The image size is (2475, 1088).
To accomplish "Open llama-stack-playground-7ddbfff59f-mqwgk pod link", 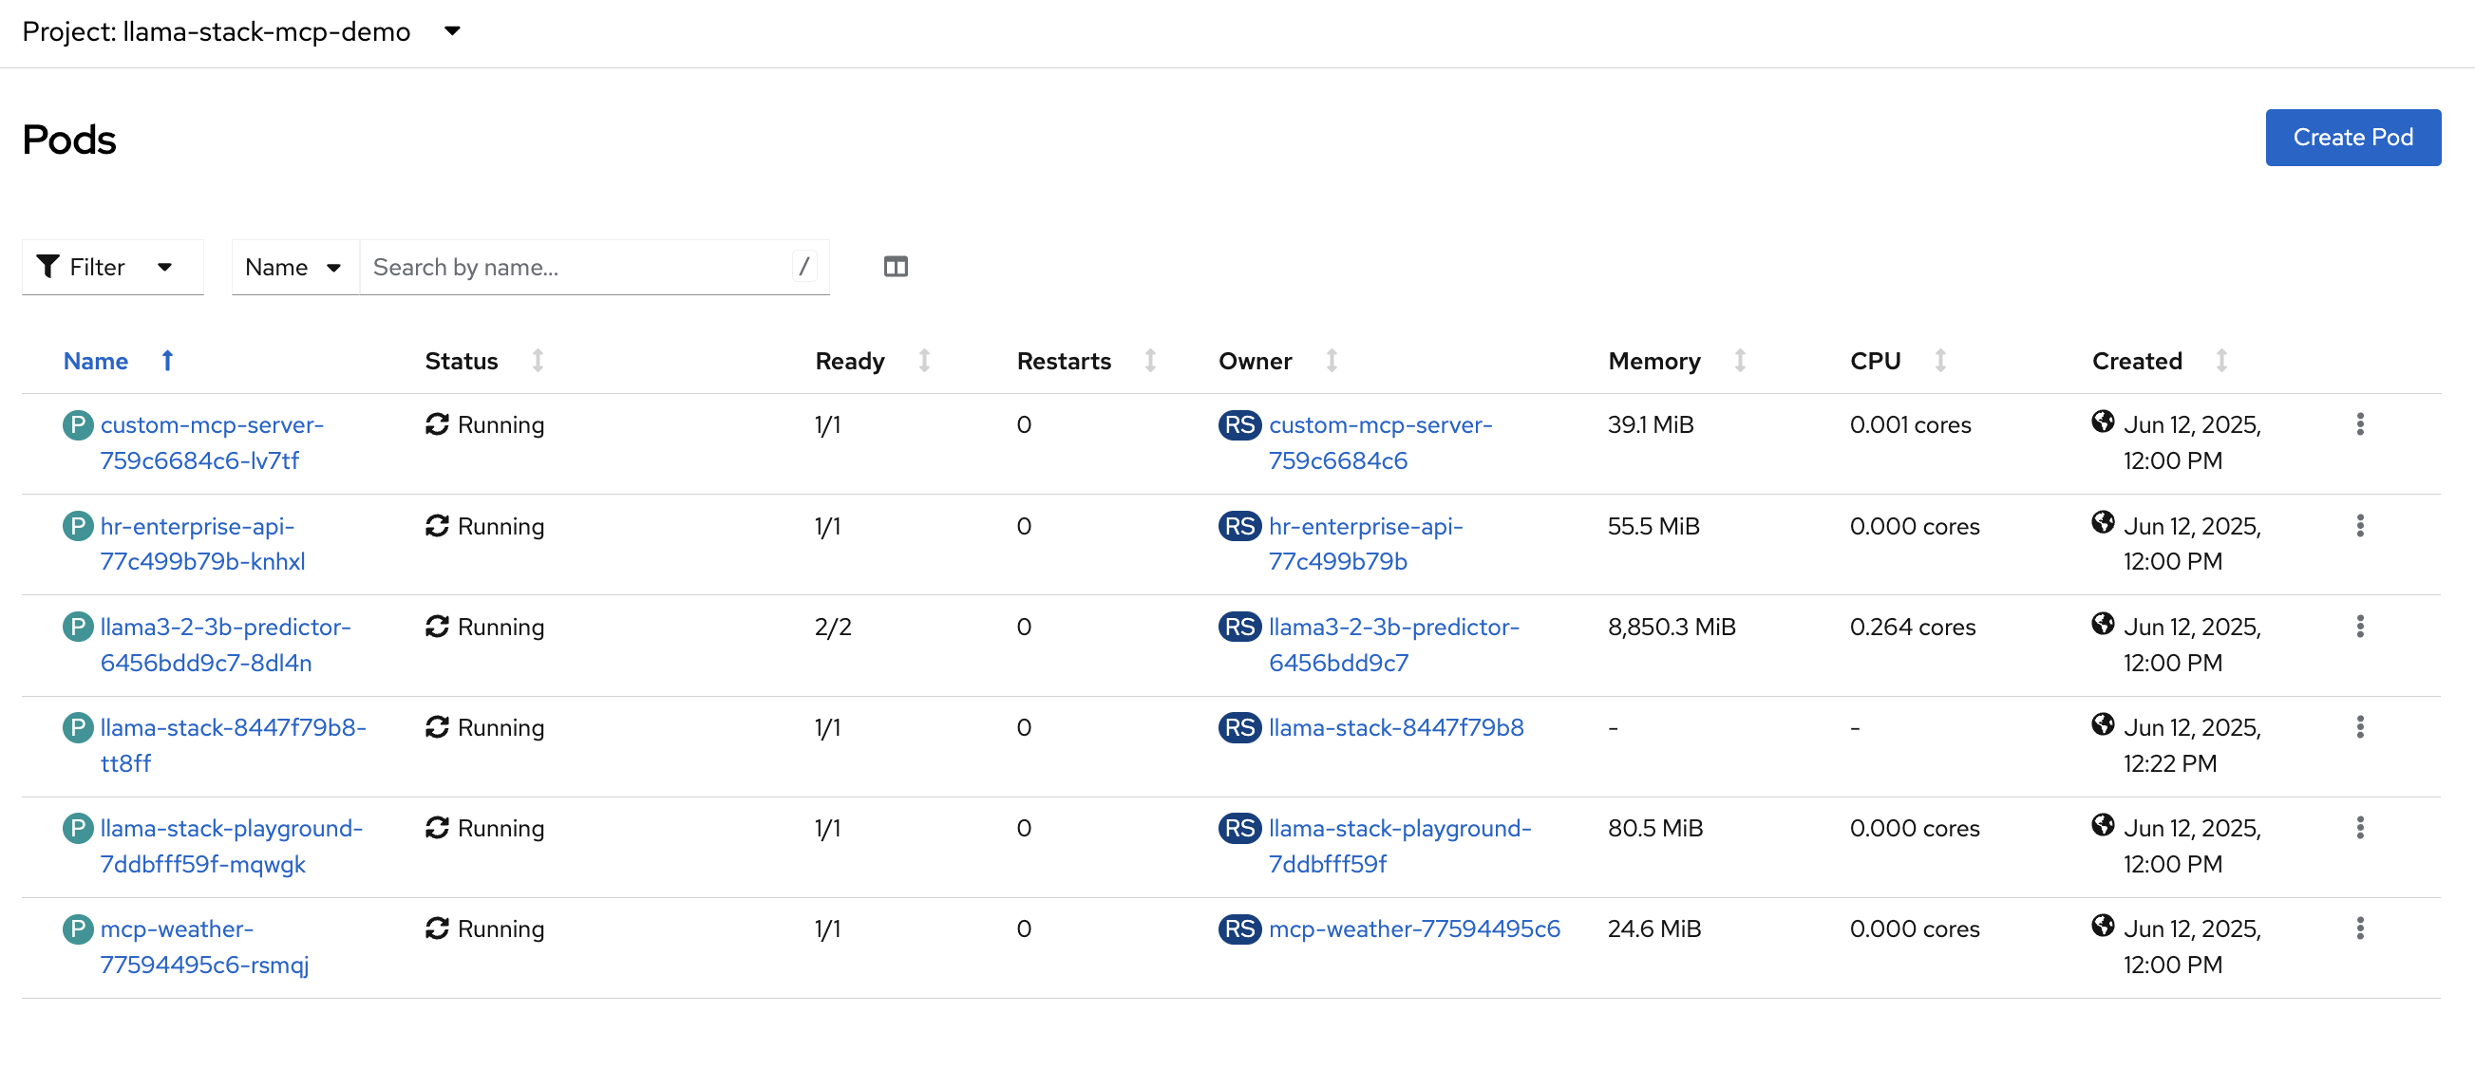I will pos(232,846).
